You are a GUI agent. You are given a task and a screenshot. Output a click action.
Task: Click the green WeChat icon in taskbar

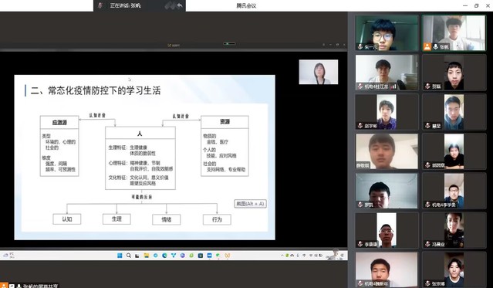click(218, 256)
